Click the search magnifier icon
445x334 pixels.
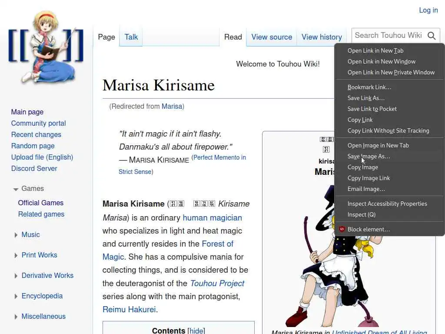432,36
